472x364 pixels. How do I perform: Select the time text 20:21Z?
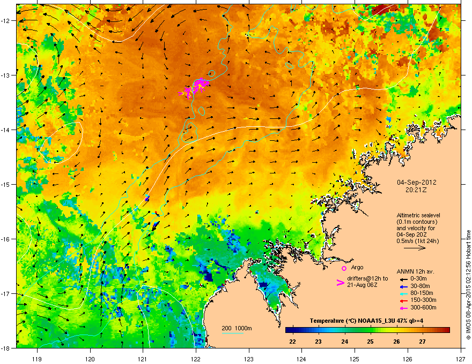click(x=416, y=190)
